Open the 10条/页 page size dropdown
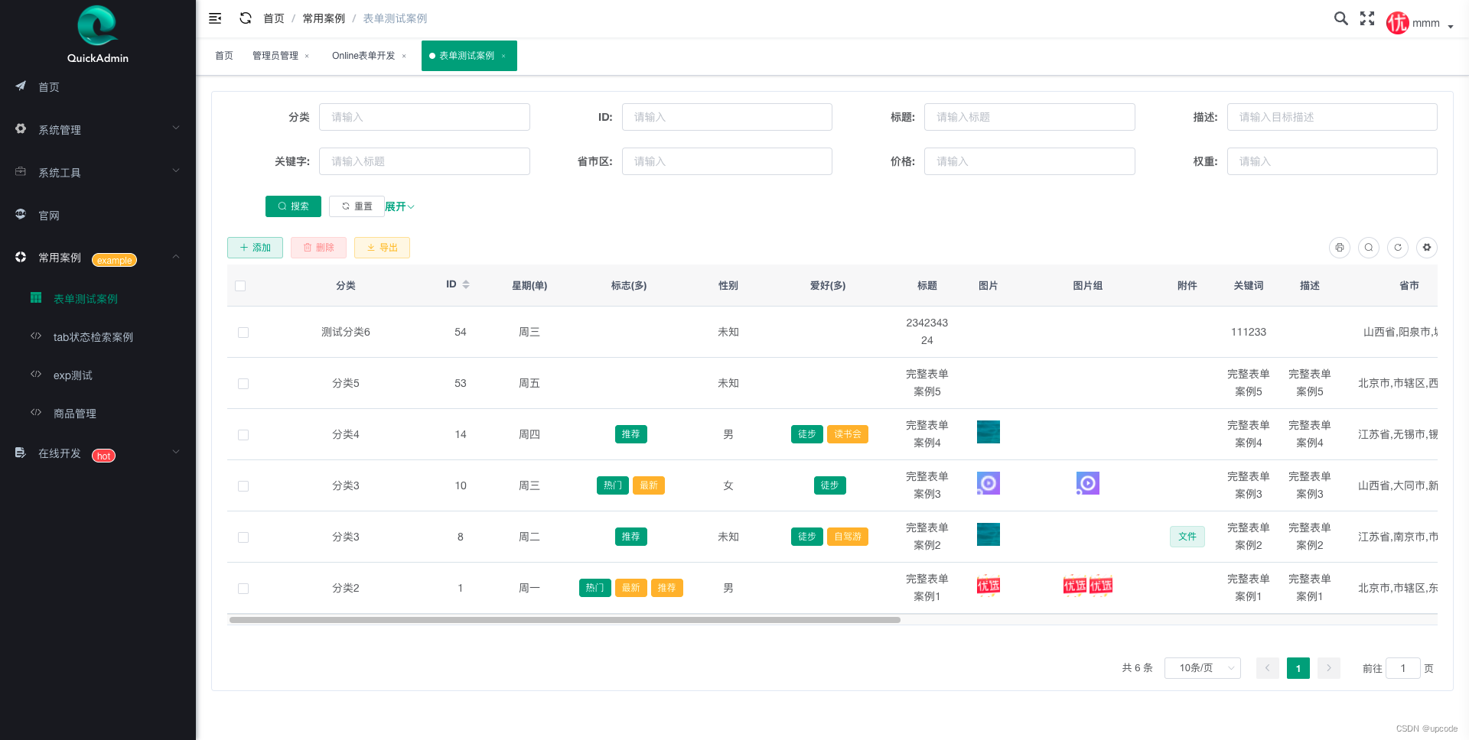This screenshot has width=1469, height=740. 1203,668
